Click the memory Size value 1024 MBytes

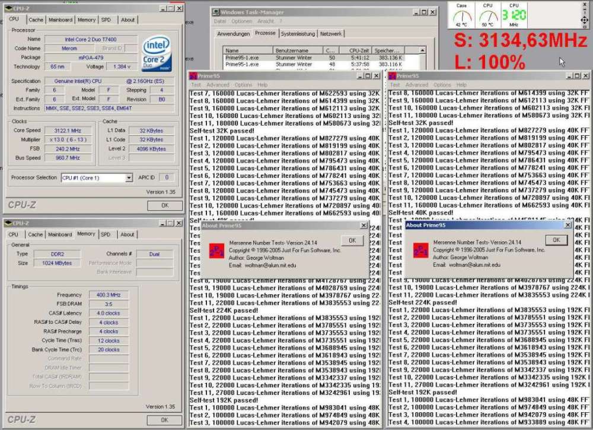point(57,263)
